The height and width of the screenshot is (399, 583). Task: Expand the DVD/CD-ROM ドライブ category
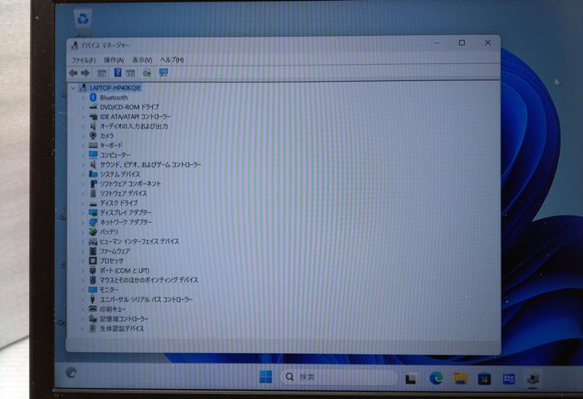click(x=83, y=107)
